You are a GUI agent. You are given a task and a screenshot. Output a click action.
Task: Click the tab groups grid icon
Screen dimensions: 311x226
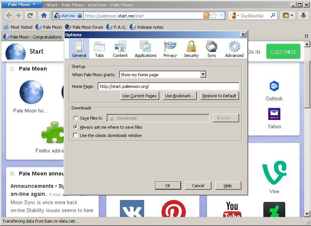click(306, 36)
